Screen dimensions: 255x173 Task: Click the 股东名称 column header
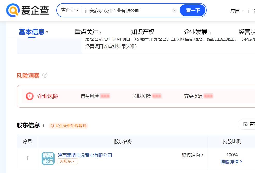123,141
